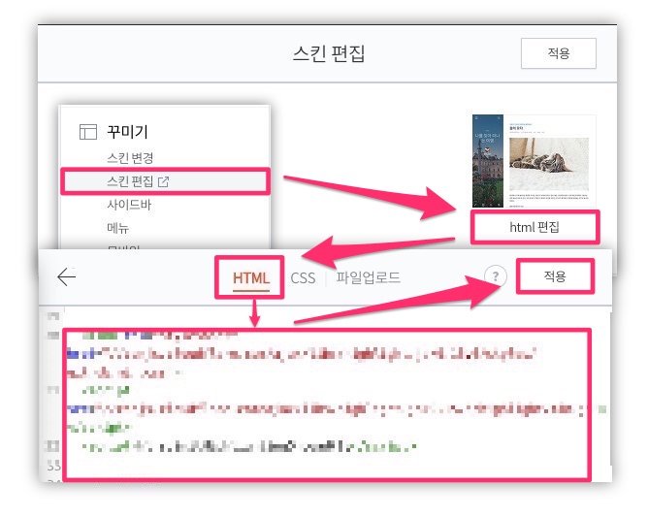Click 적용 in the HTML editor toolbar
648x517 pixels.
click(555, 276)
